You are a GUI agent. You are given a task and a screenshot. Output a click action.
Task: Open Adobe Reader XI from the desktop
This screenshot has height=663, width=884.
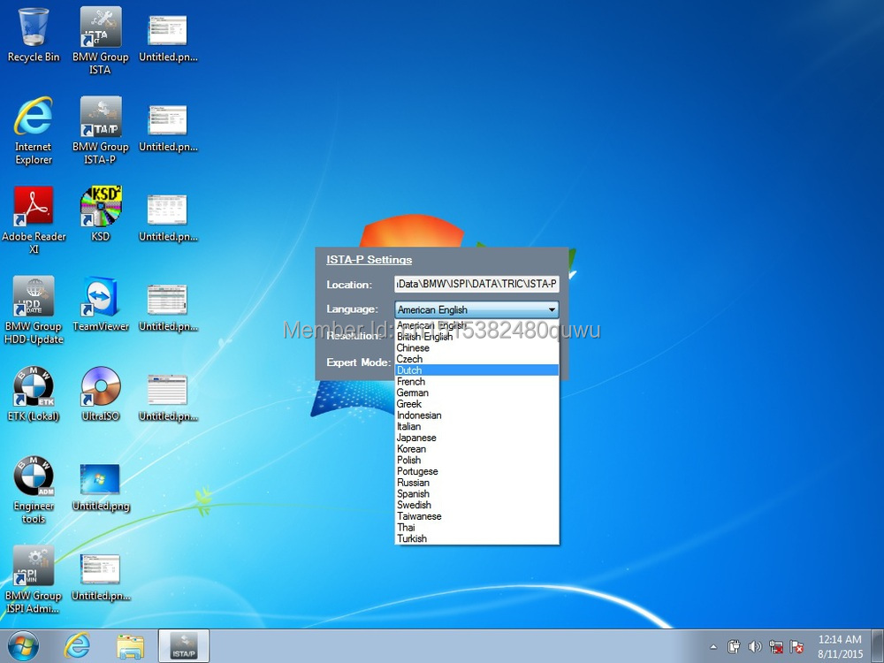coord(34,207)
